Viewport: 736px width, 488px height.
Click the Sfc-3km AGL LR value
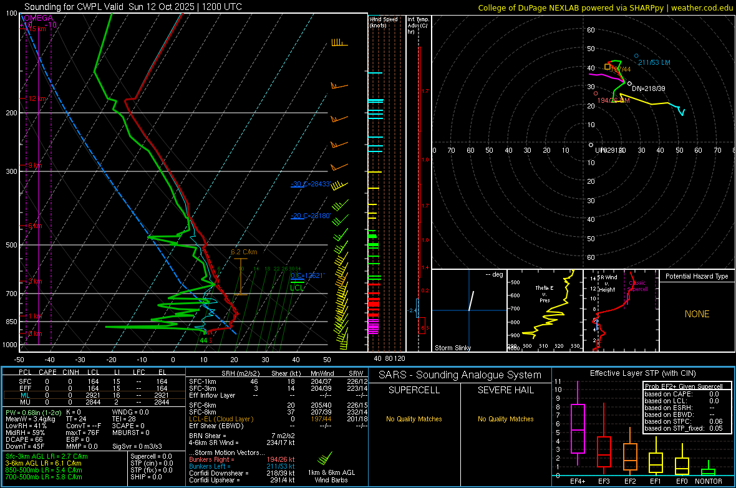(x=47, y=456)
